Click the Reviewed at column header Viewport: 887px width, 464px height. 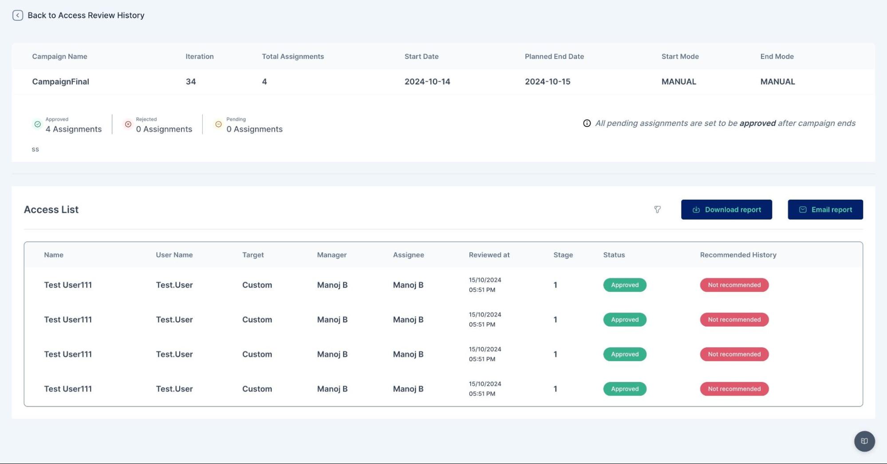tap(489, 255)
